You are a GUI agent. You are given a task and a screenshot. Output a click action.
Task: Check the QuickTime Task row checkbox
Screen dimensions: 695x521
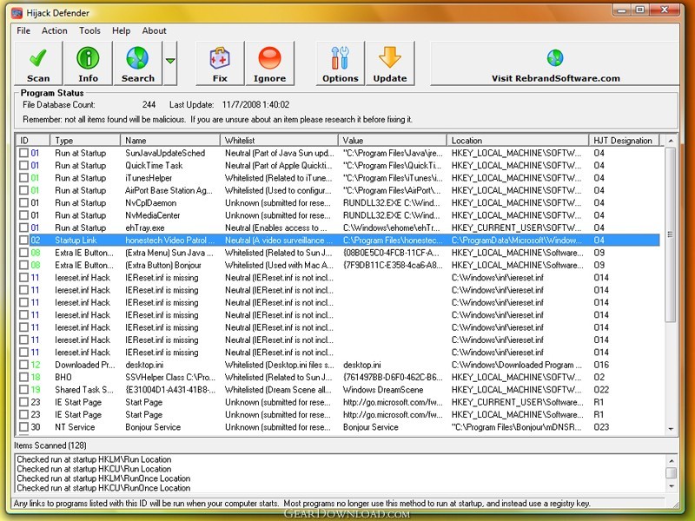point(24,166)
